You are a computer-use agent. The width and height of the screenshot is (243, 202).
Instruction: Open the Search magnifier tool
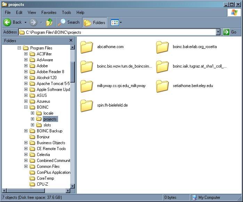click(x=68, y=22)
